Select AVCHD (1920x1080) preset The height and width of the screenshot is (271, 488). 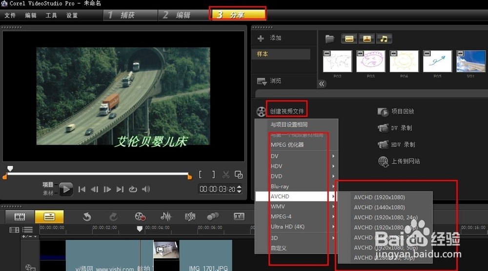(386, 197)
